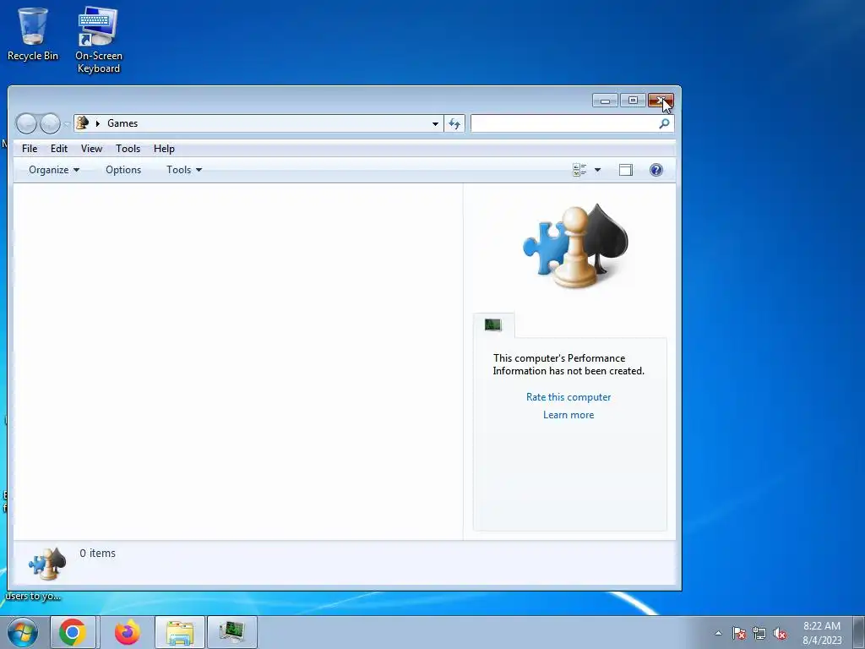Click the Options toolbar button

tap(123, 170)
